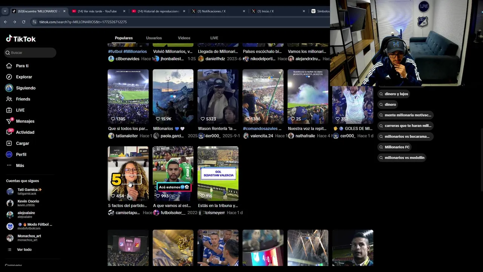Screen dimensions: 483x272
Task: Open video thumbnail with 5323 likes
Action: click(x=218, y=96)
